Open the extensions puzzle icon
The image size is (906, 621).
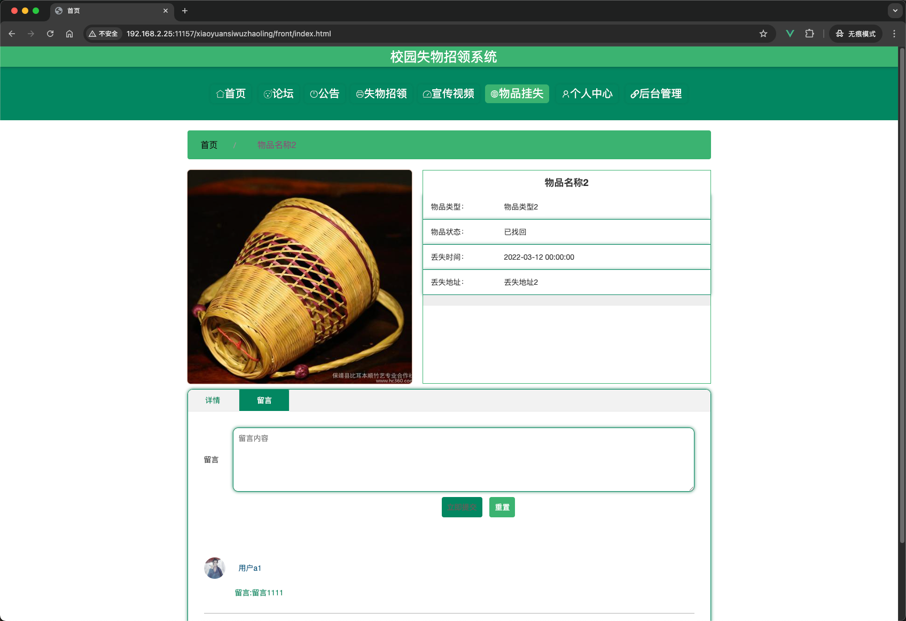point(809,34)
